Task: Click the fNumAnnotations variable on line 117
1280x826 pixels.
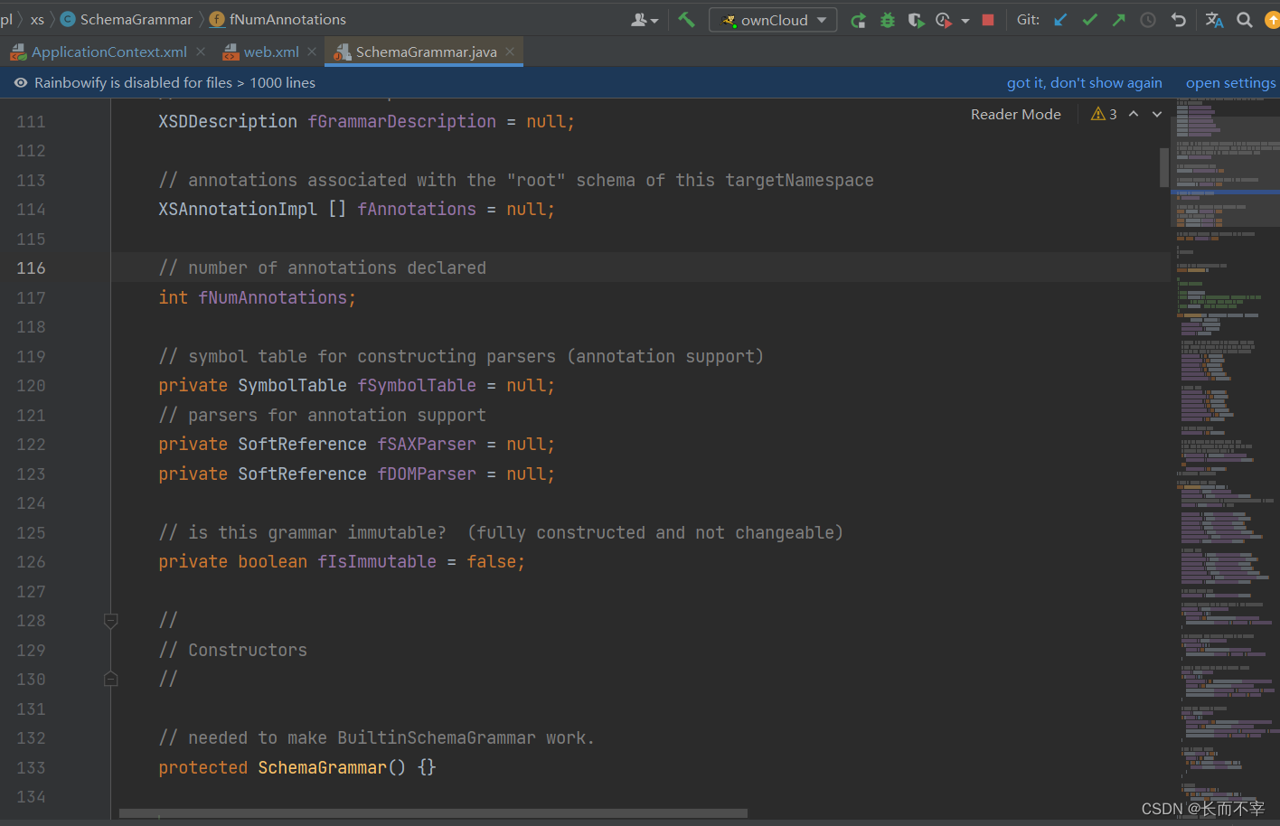Action: click(x=273, y=298)
